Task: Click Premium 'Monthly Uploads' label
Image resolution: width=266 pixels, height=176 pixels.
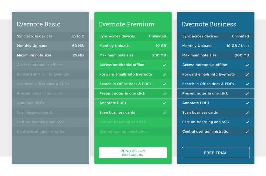Action: [x=114, y=46]
